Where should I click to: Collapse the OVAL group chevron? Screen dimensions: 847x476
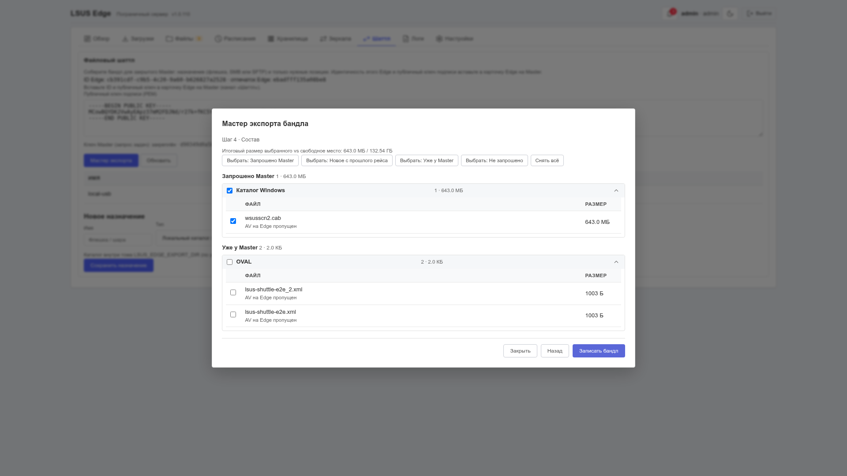click(616, 262)
